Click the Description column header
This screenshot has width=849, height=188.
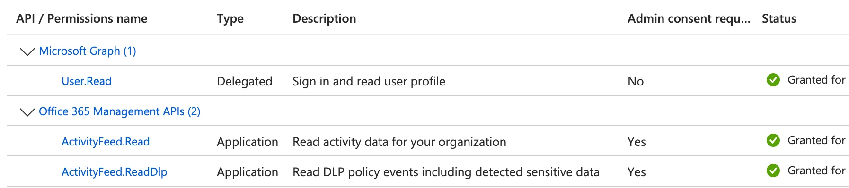tap(325, 19)
